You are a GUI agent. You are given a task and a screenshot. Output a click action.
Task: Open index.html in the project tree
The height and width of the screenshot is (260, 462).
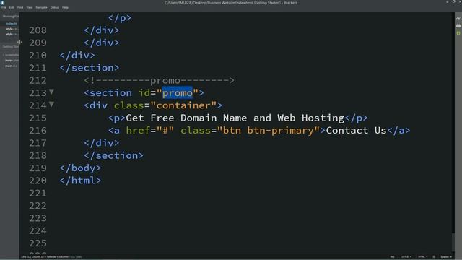pos(12,61)
